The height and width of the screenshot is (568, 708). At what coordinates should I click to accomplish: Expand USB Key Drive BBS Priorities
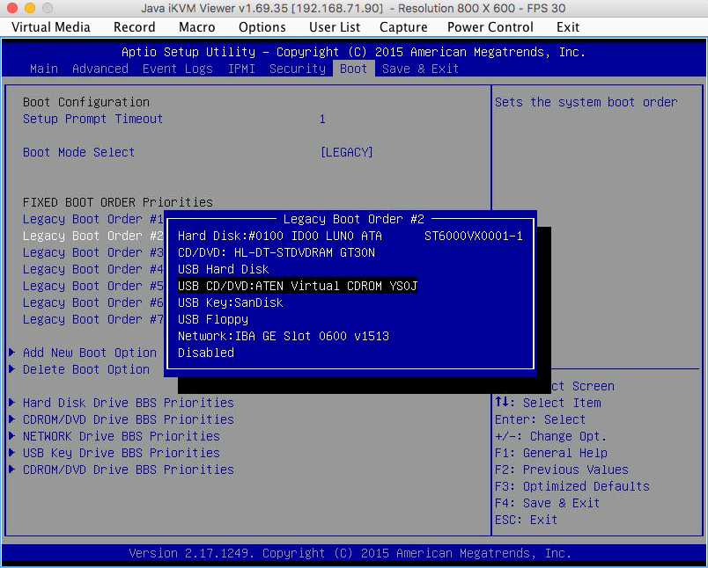121,453
